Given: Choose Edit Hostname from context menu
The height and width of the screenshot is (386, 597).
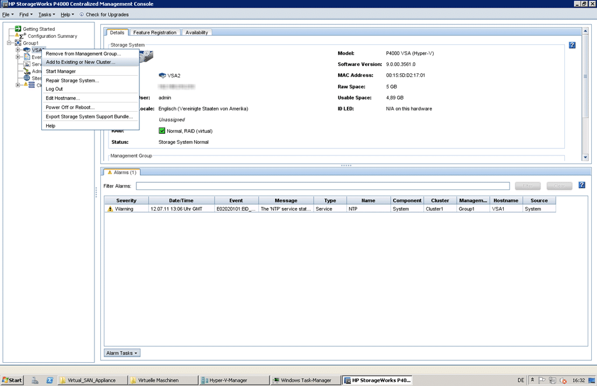Looking at the screenshot, I should pos(90,98).
